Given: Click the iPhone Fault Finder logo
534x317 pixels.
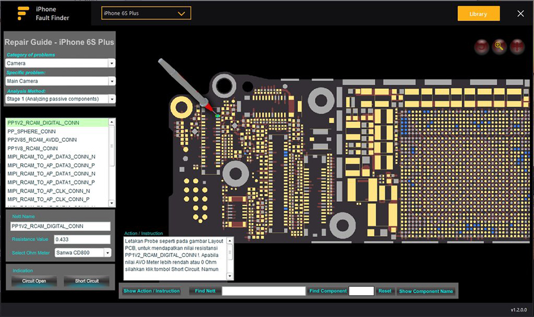Looking at the screenshot, I should click(x=23, y=13).
